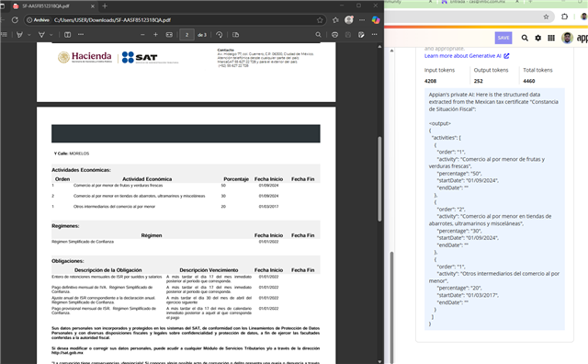Click the PDF vertical scrollbar thumb

[379, 179]
